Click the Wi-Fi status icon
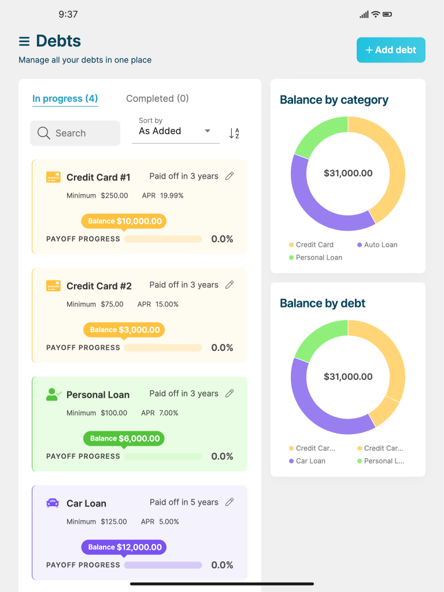Viewport: 444px width, 592px height. pyautogui.click(x=376, y=14)
